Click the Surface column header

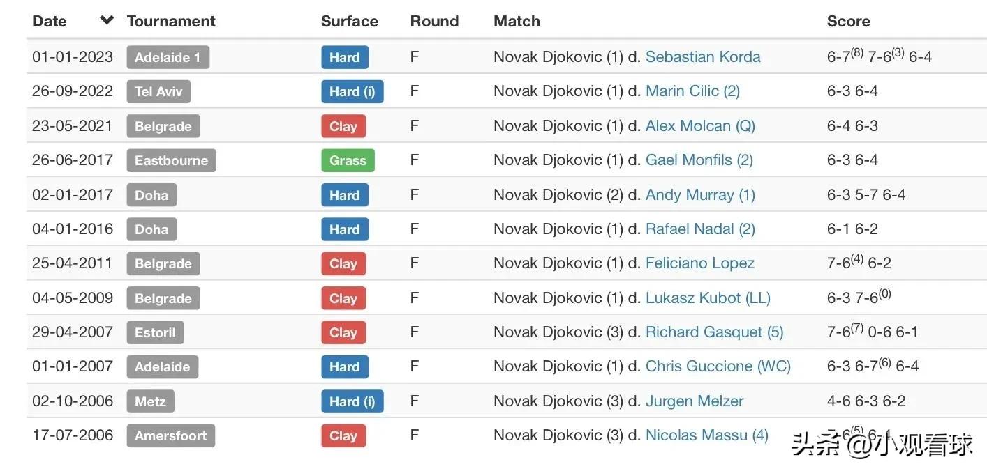[349, 21]
